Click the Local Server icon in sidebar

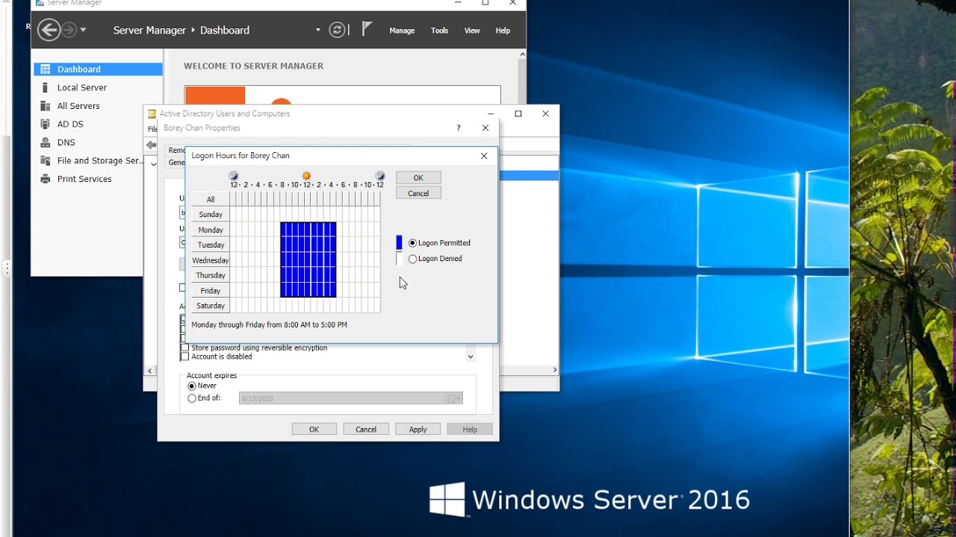[x=45, y=87]
